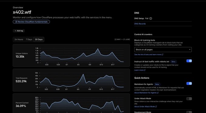
Task: Click external-link icon beside About Markdown for Agents
Action: click(158, 93)
